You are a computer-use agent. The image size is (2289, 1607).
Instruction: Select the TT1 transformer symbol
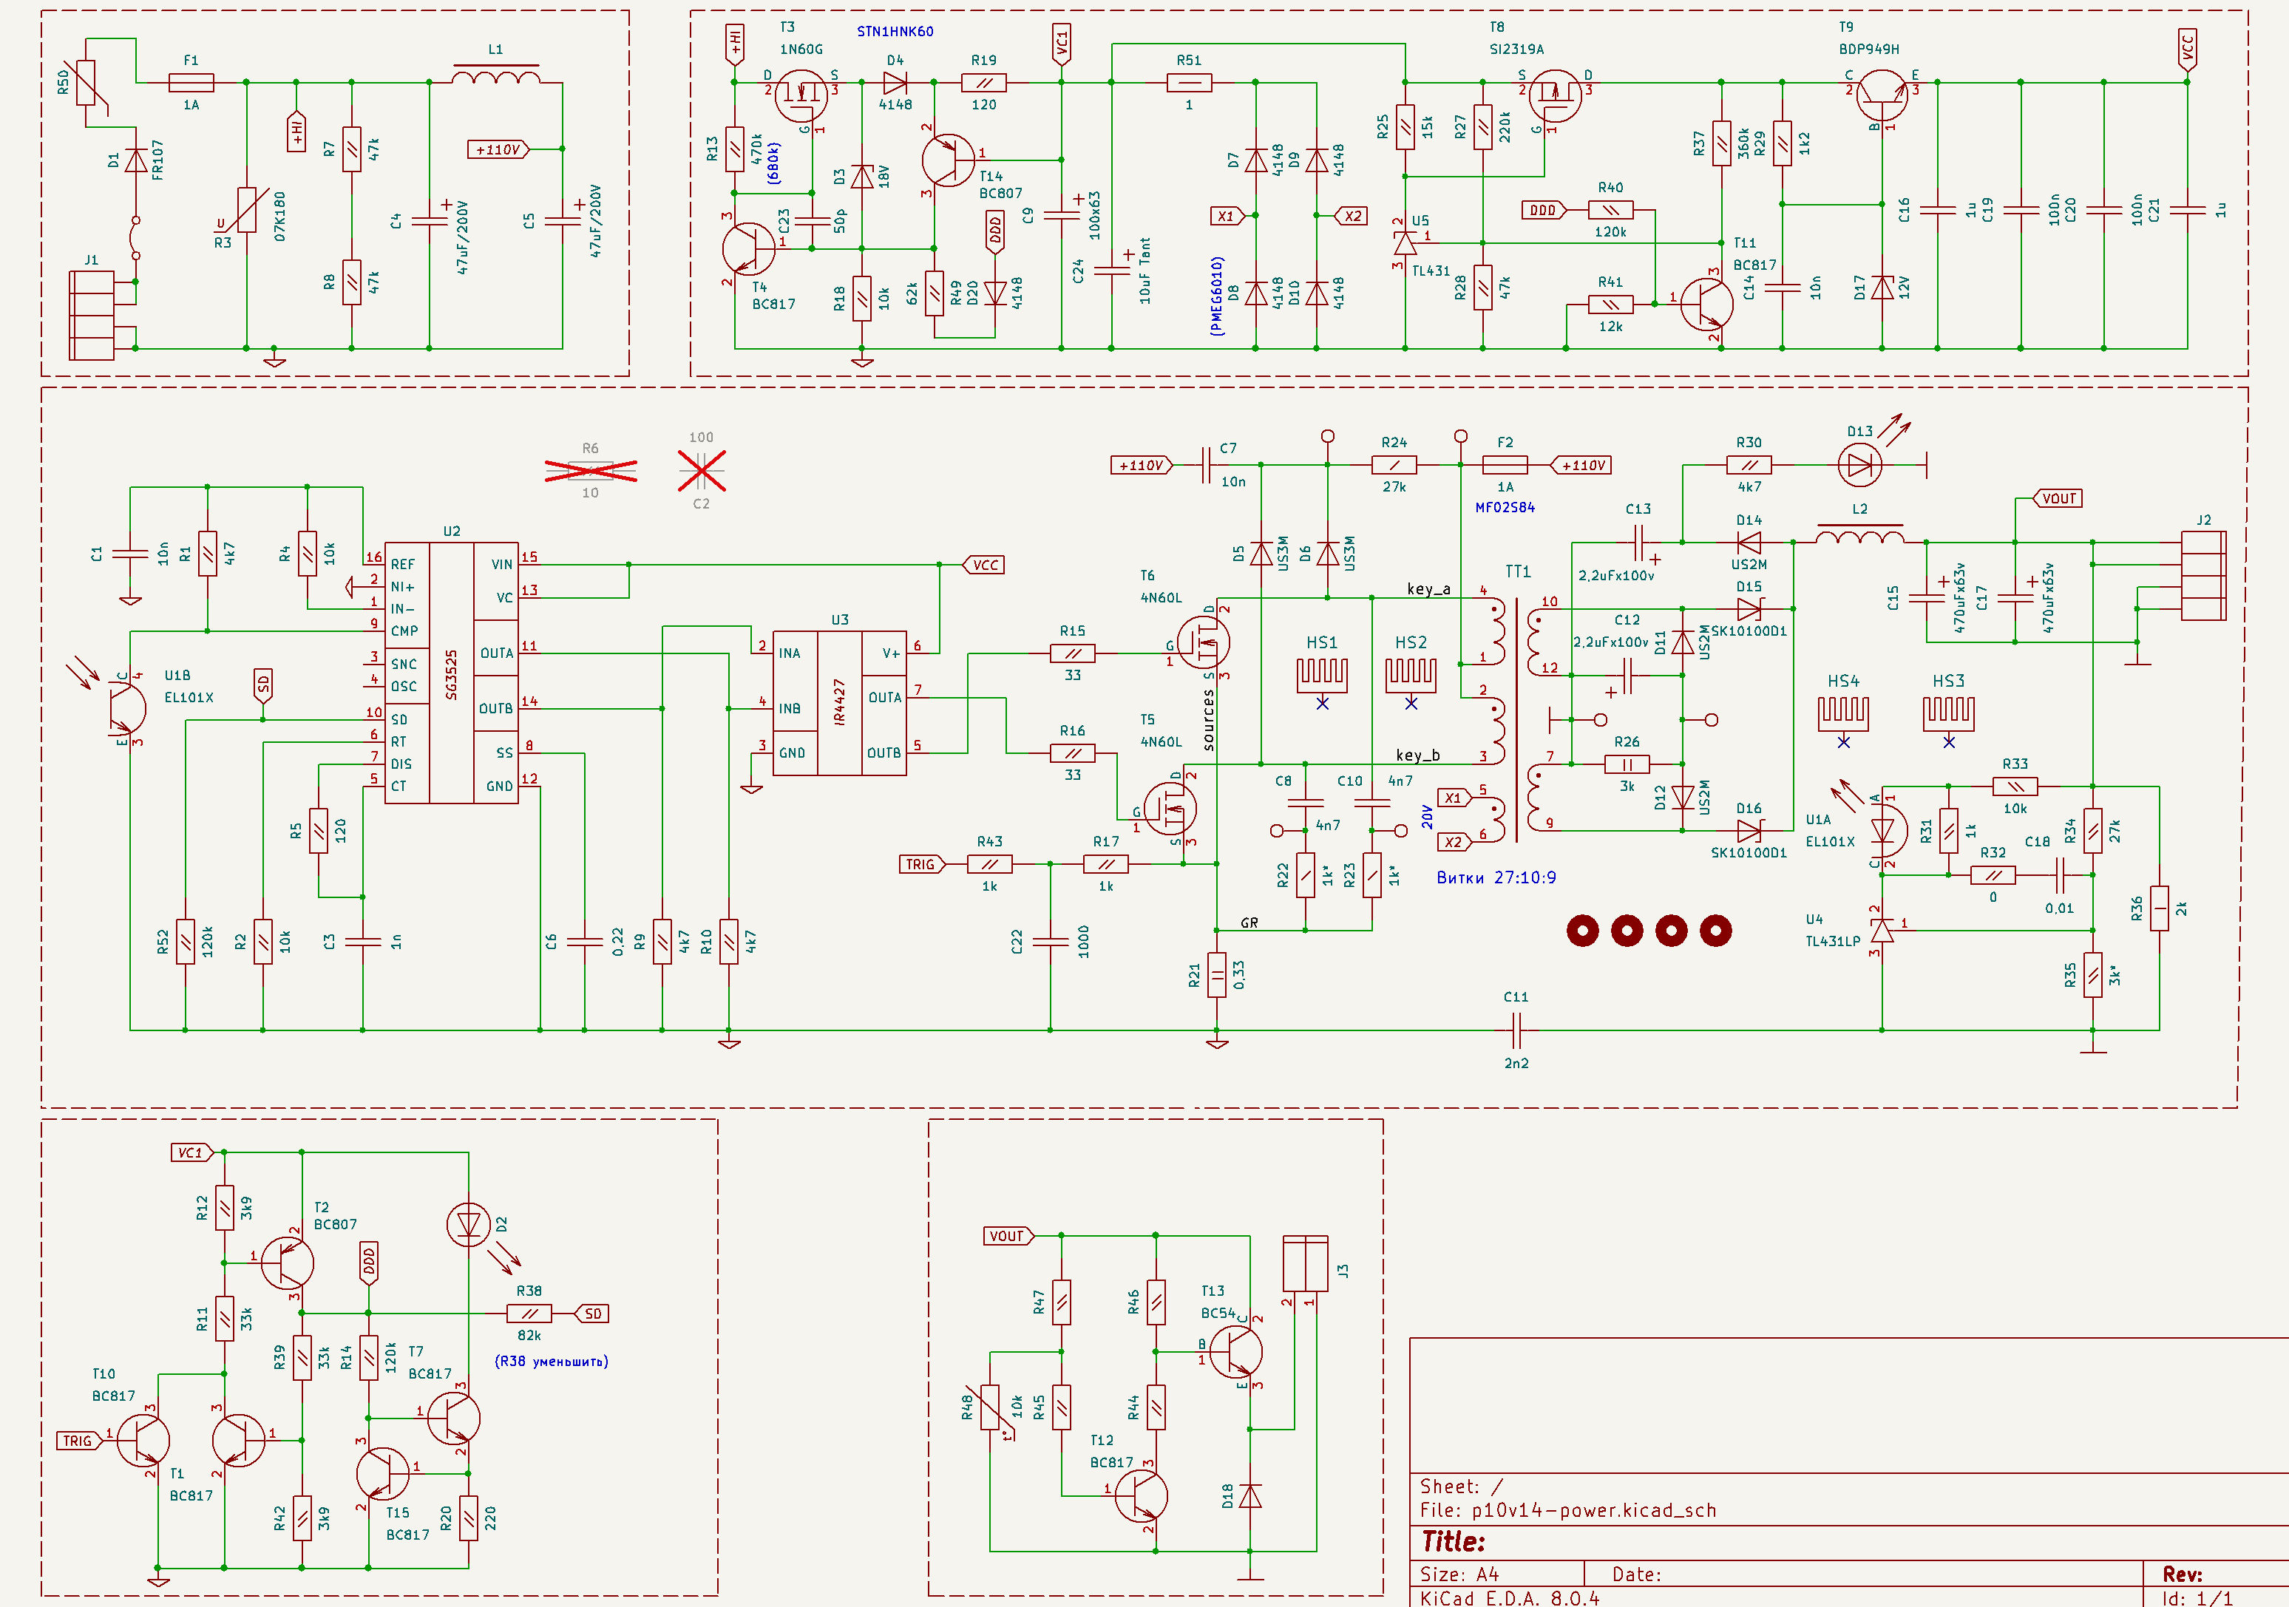tap(1517, 720)
